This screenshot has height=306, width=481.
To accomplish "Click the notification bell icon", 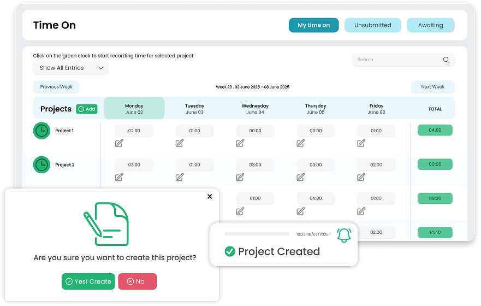I will pos(344,236).
